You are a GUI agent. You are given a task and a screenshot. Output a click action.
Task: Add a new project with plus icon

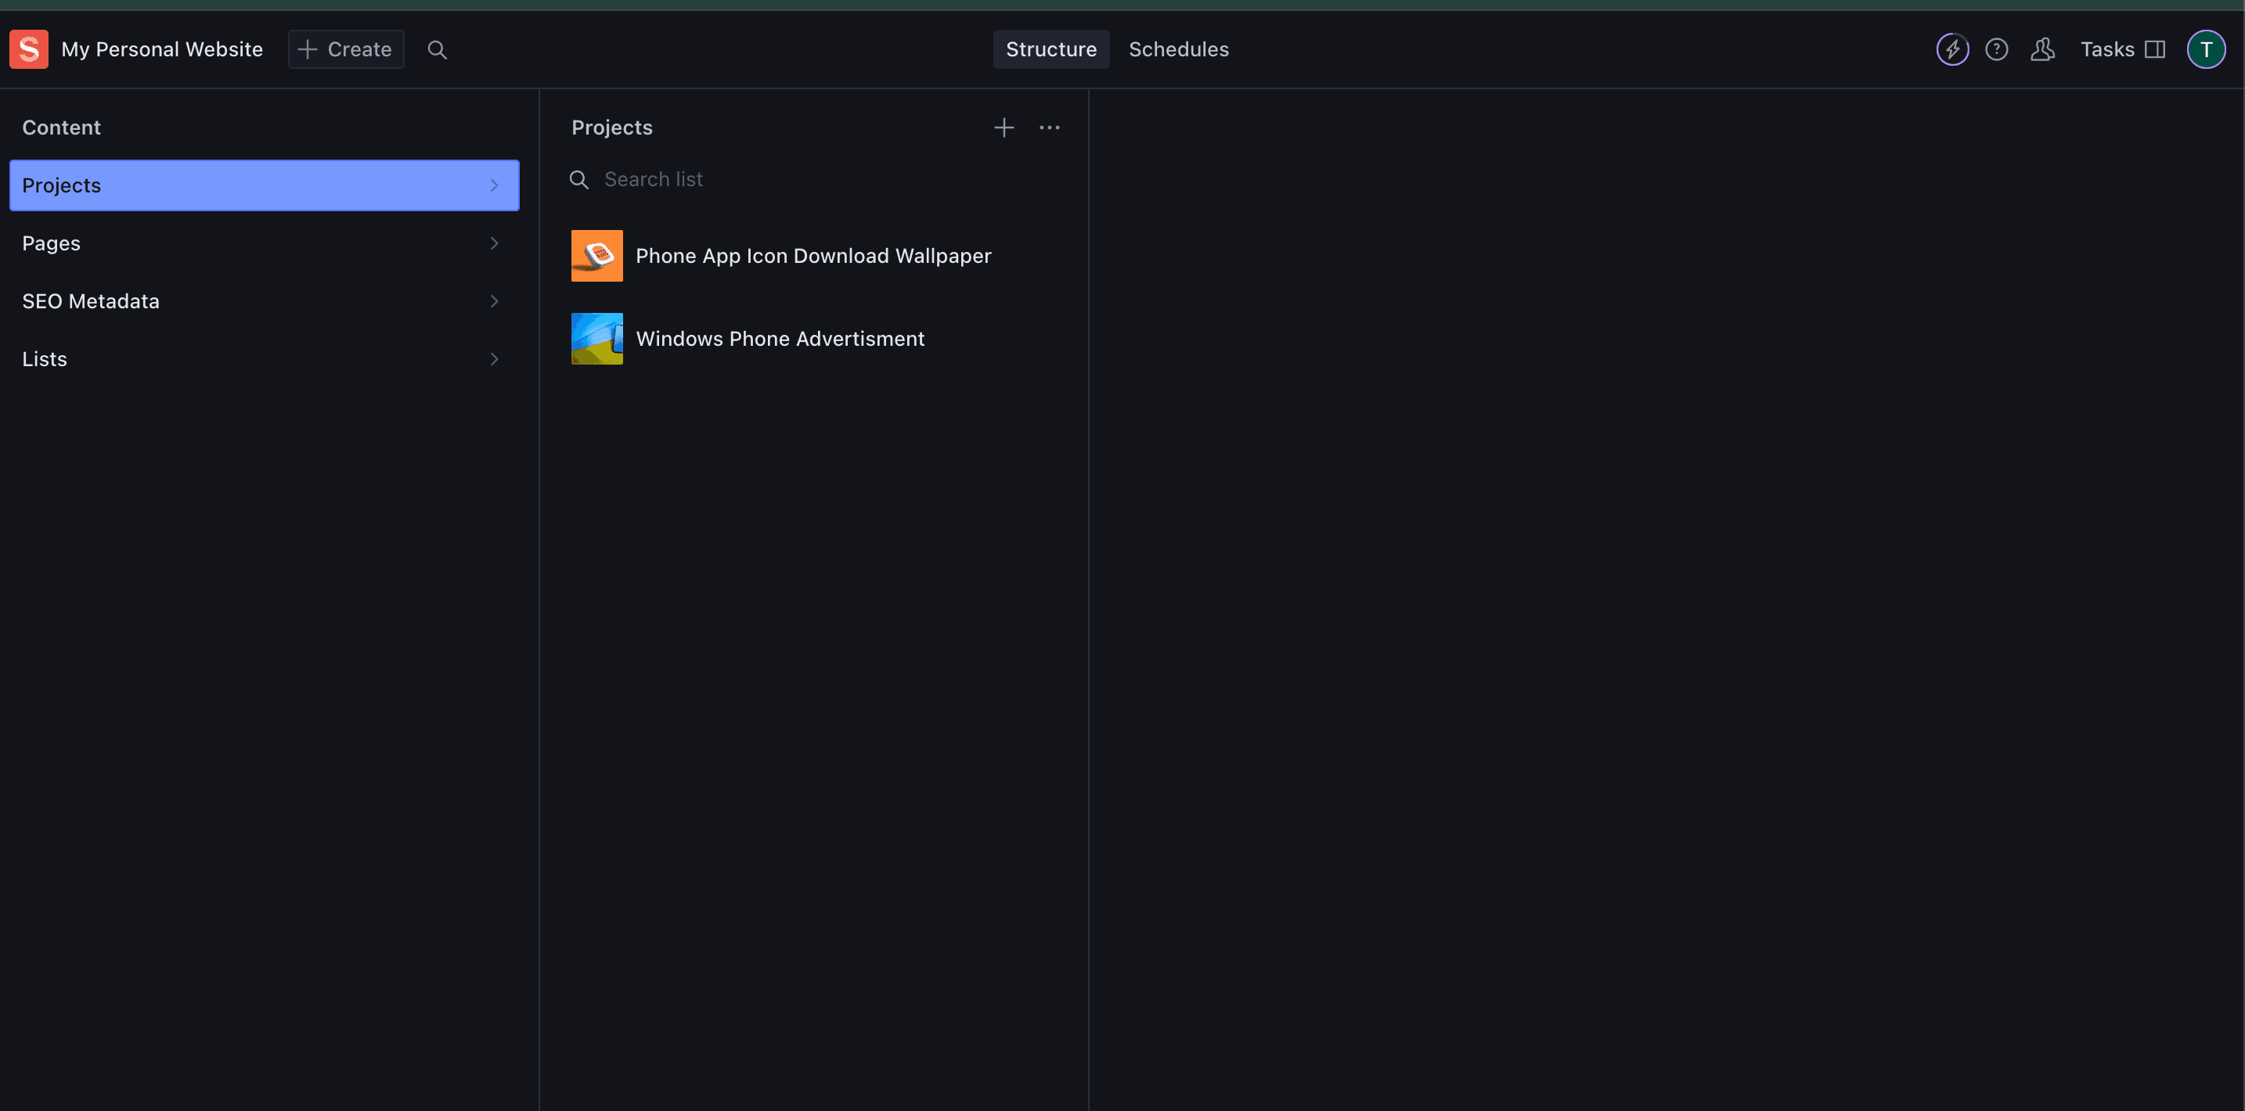pos(1004,128)
